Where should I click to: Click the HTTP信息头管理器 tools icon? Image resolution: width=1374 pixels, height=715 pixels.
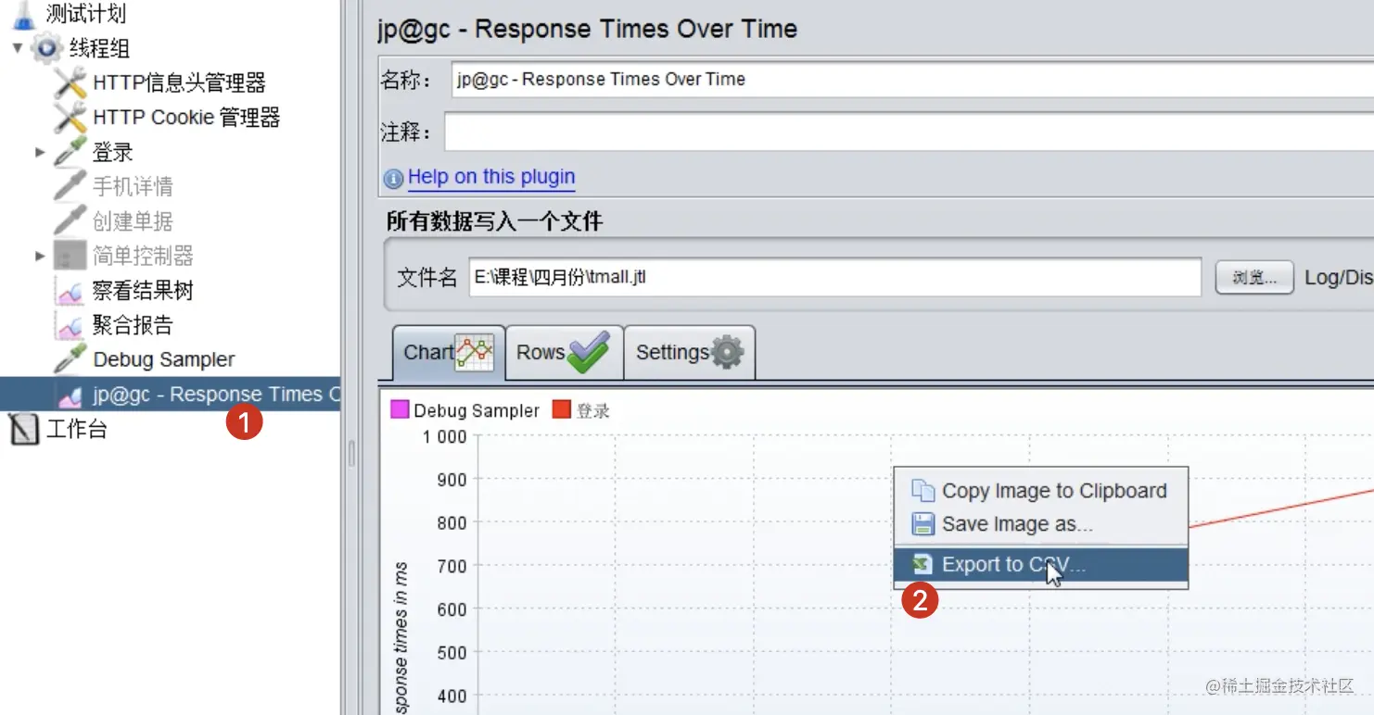pyautogui.click(x=70, y=82)
